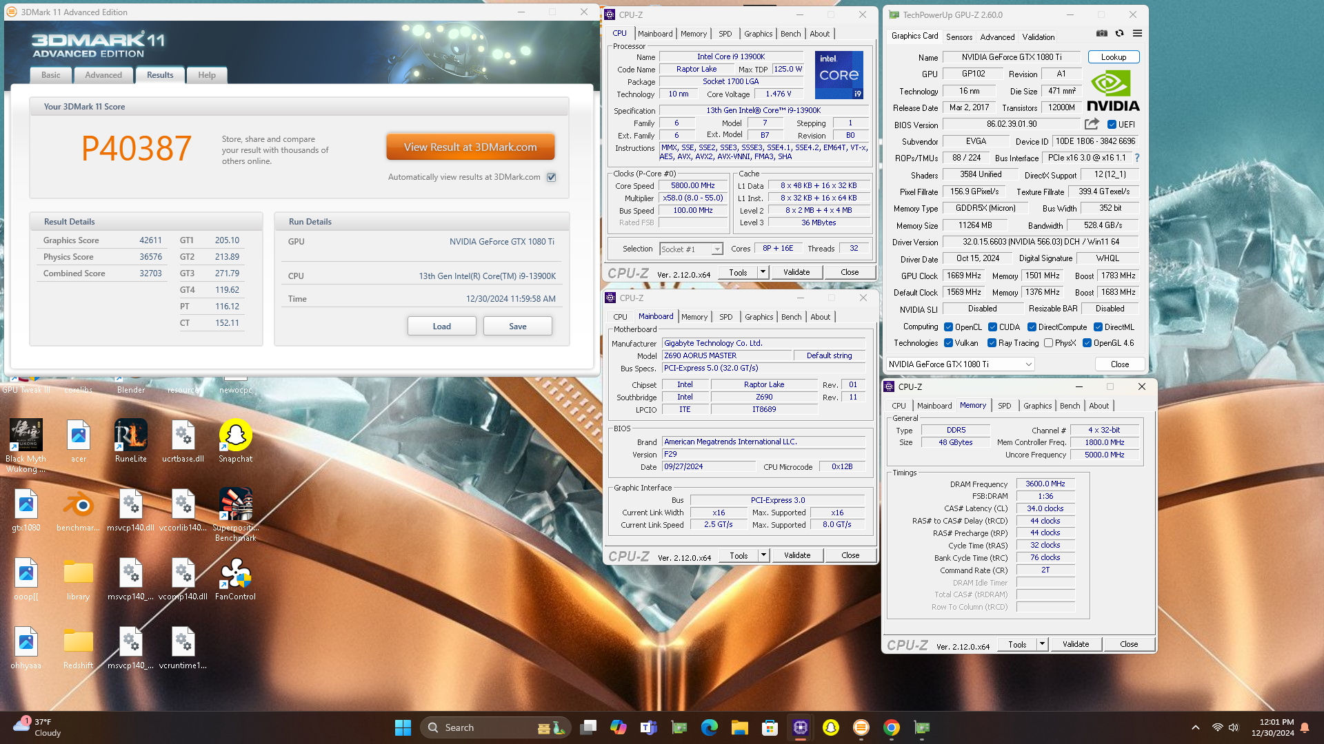This screenshot has width=1324, height=744.
Task: Click the taskbar Search box
Action: (x=495, y=727)
